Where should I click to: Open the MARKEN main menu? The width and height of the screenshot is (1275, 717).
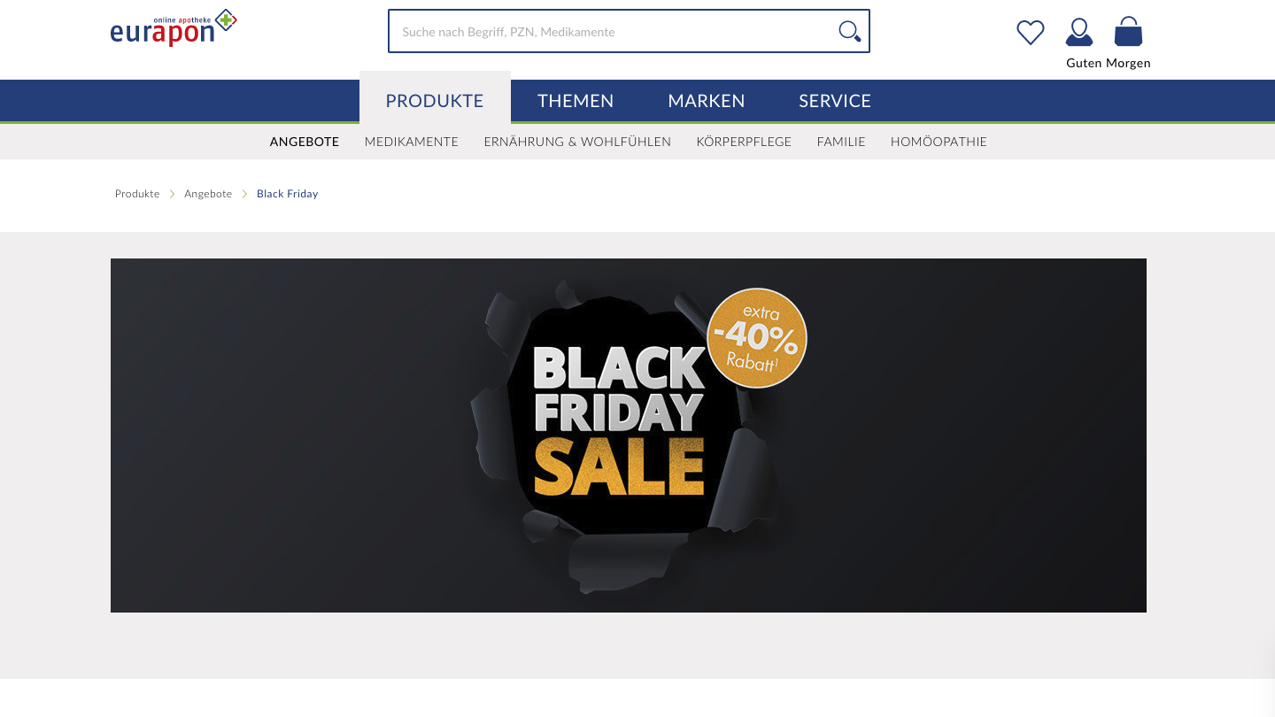point(707,101)
